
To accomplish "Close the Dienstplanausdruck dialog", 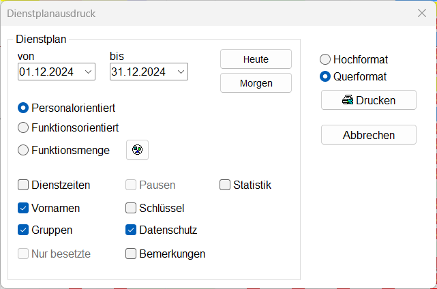I will 421,13.
